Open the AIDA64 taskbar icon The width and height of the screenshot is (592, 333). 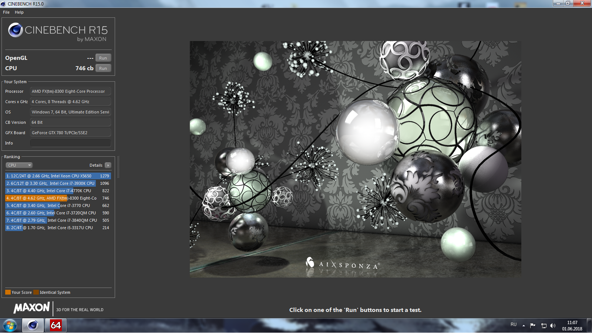click(x=56, y=326)
